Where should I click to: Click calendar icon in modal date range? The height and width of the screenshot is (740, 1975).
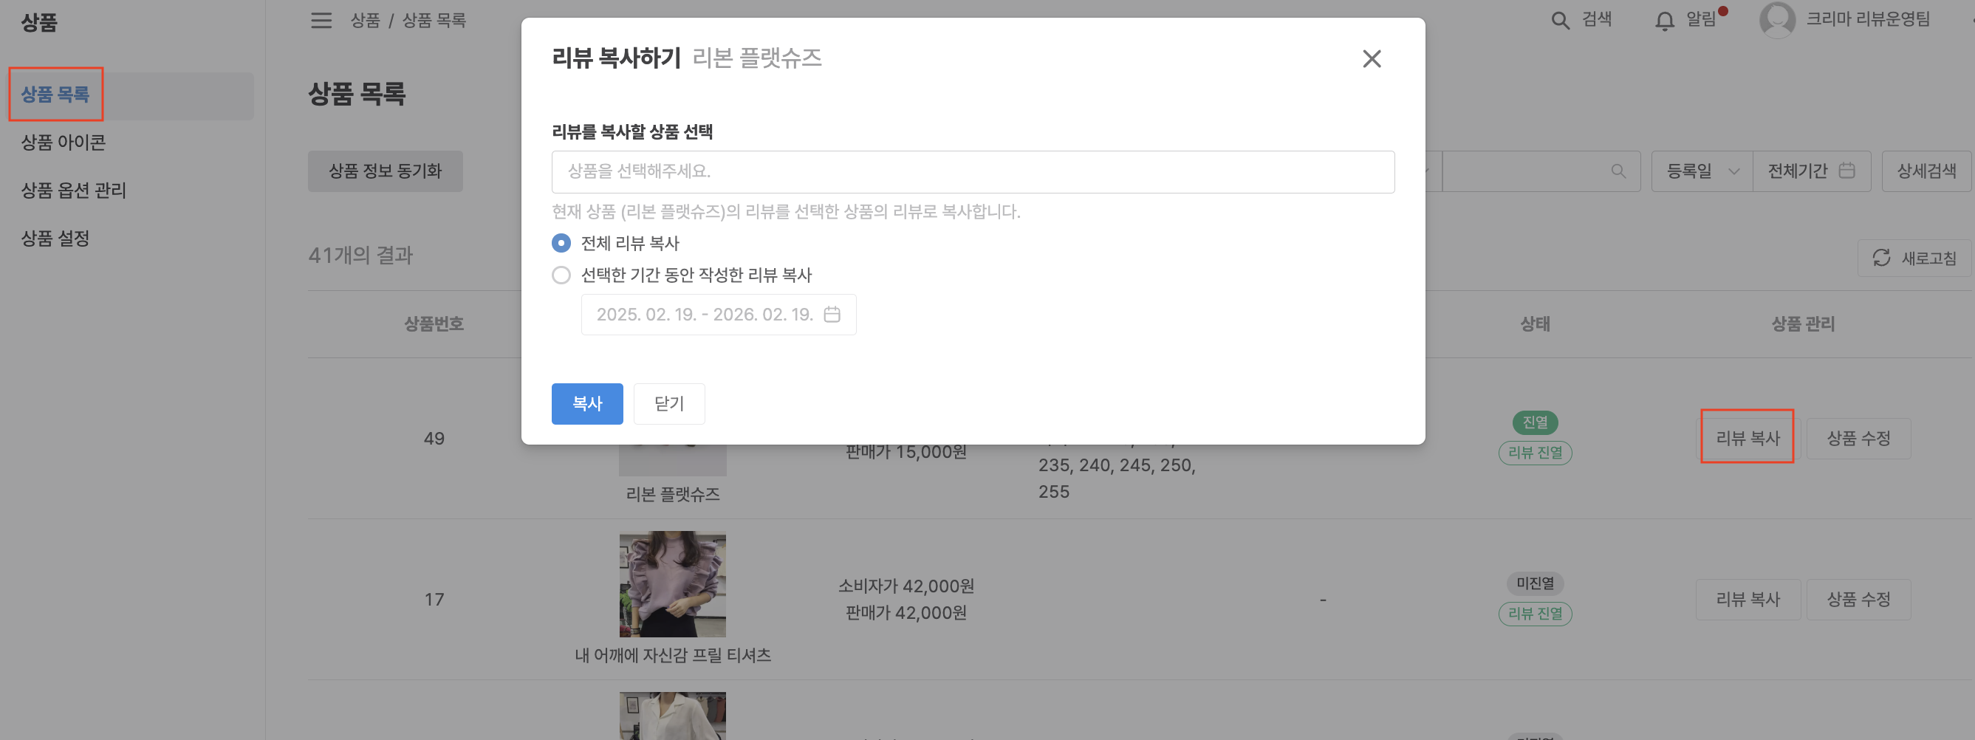point(832,315)
